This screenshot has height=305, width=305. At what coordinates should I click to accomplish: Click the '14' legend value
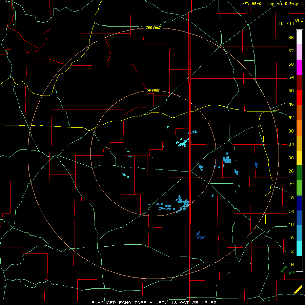coord(291,211)
